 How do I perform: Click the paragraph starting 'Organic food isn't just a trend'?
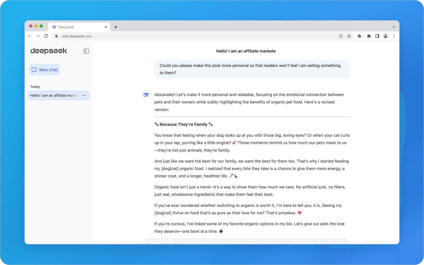250,191
